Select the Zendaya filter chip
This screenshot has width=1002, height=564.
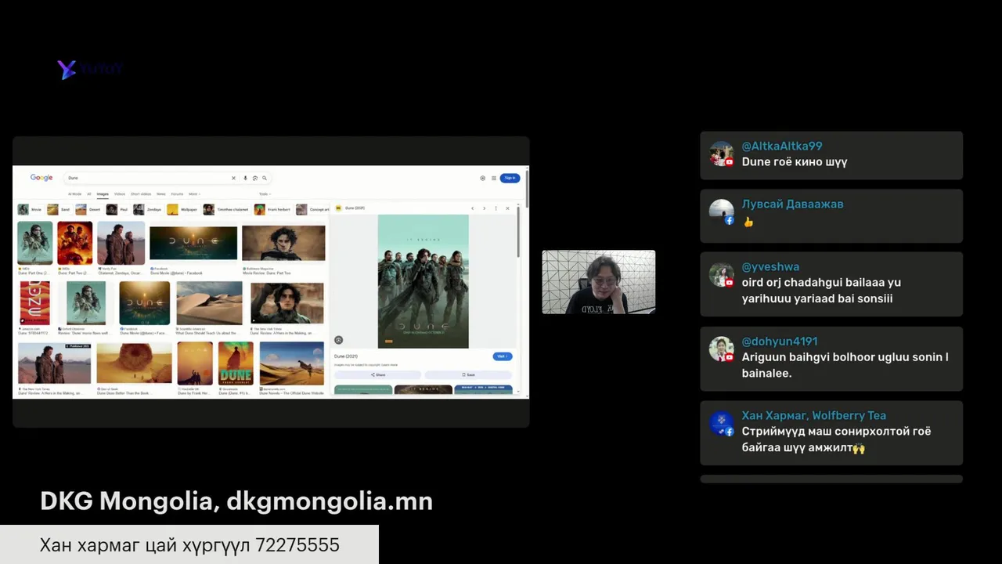(148, 209)
